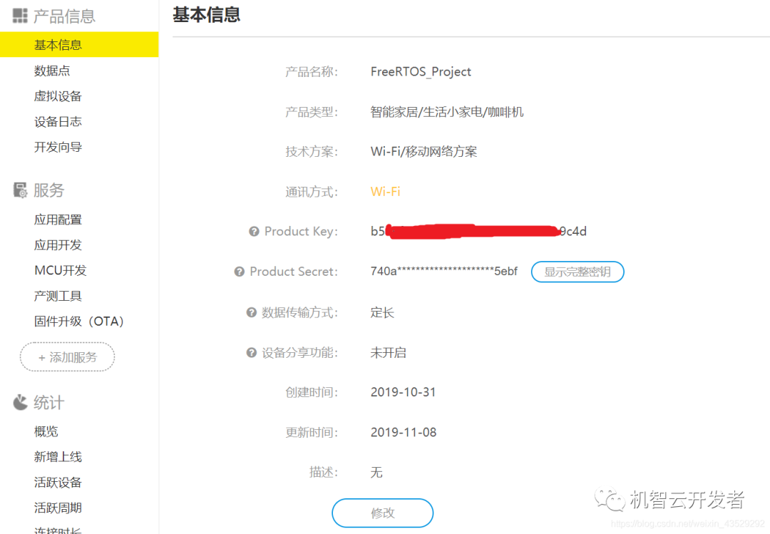Viewport: 770px width, 534px height.
Task: Click the 添加服务 button
Action: [66, 357]
